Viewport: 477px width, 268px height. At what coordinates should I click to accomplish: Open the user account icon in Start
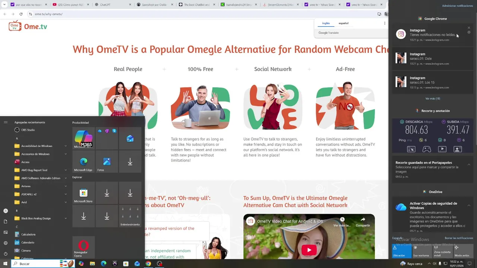pyautogui.click(x=6, y=211)
